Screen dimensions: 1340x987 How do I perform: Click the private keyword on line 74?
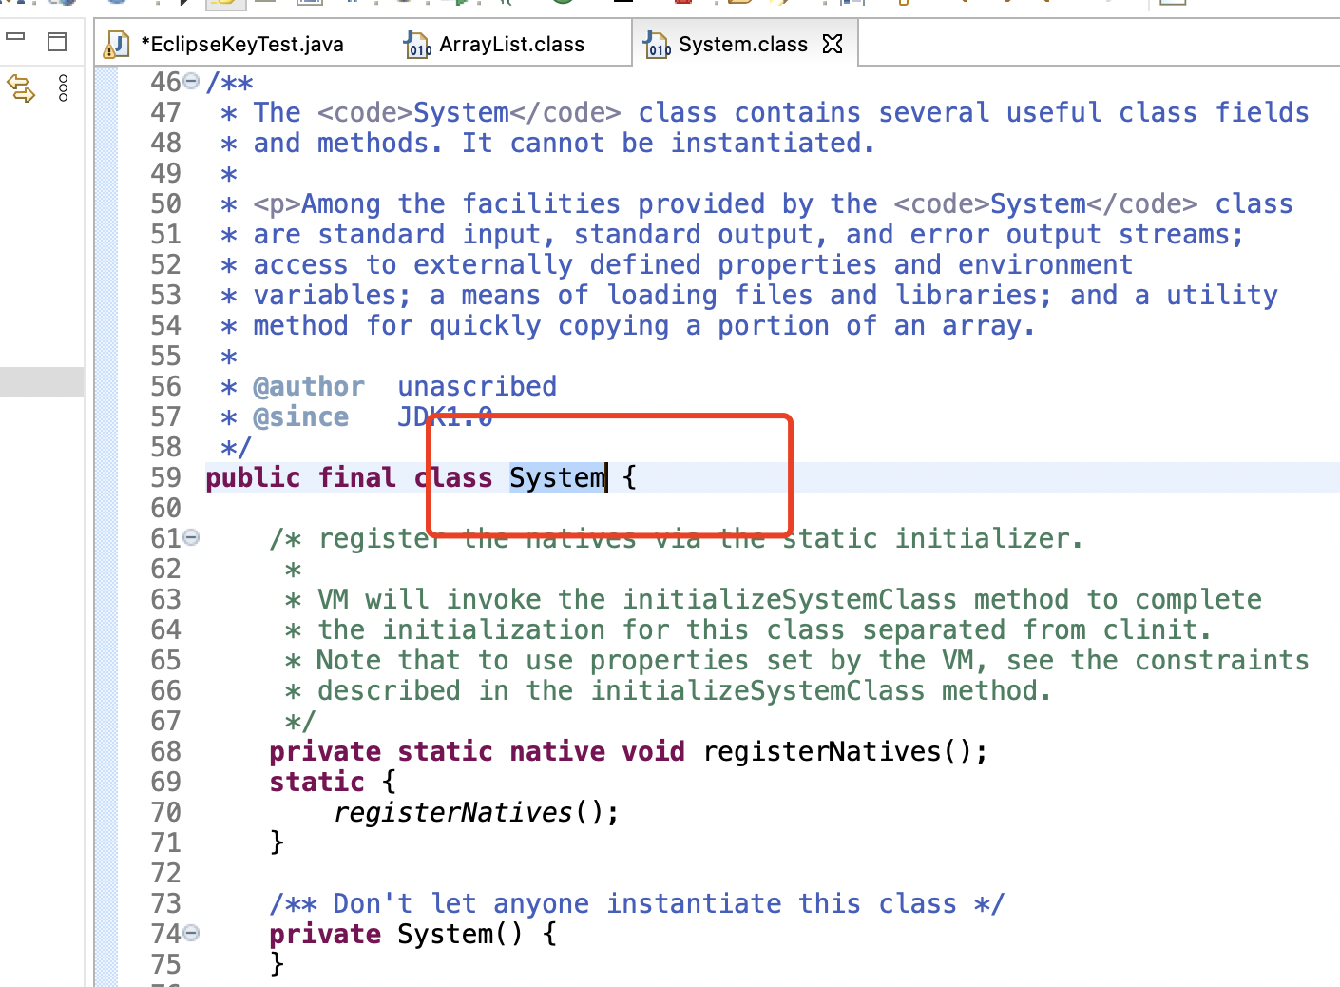(324, 934)
